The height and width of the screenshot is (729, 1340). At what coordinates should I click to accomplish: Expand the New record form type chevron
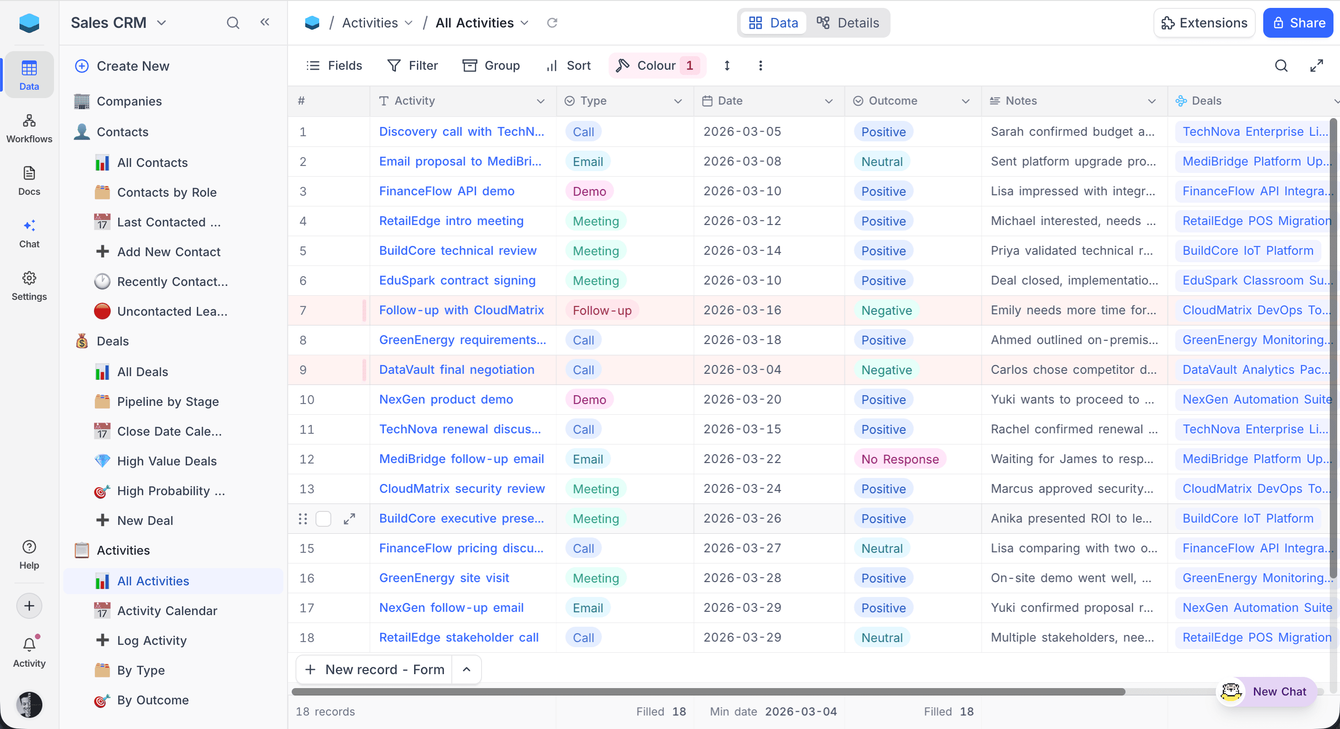[467, 669]
